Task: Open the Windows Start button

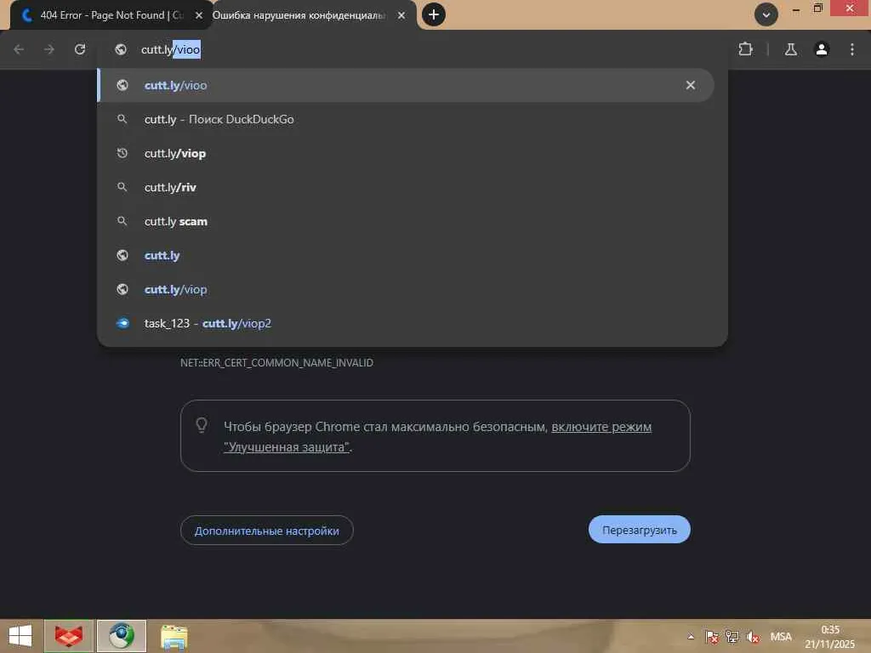Action: 20,636
